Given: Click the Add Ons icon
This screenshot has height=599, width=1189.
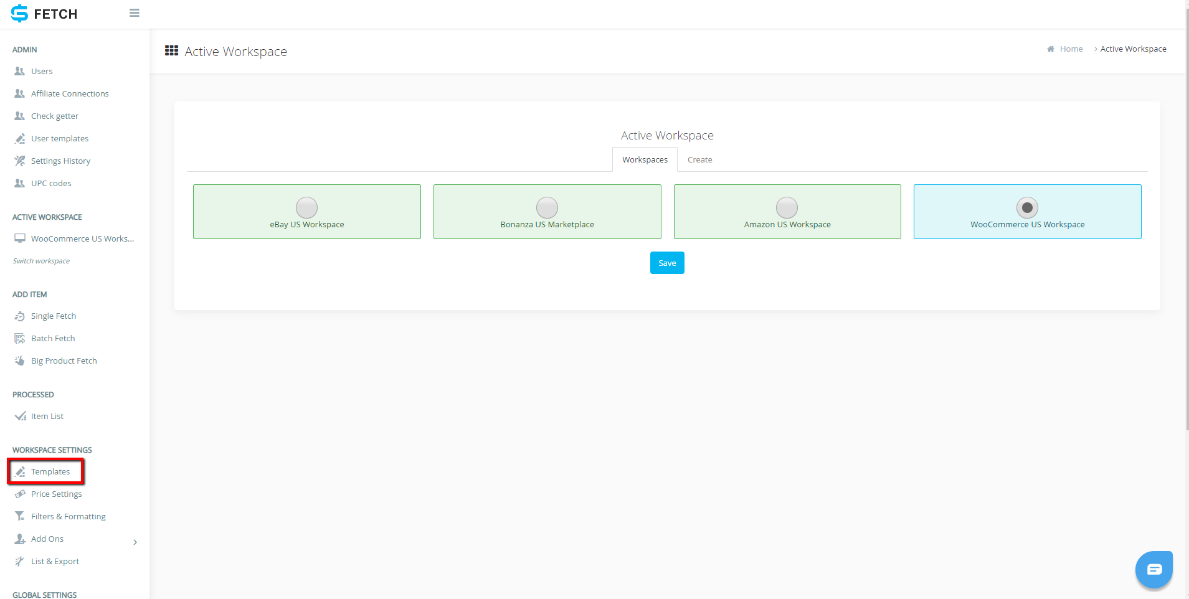Looking at the screenshot, I should [20, 539].
